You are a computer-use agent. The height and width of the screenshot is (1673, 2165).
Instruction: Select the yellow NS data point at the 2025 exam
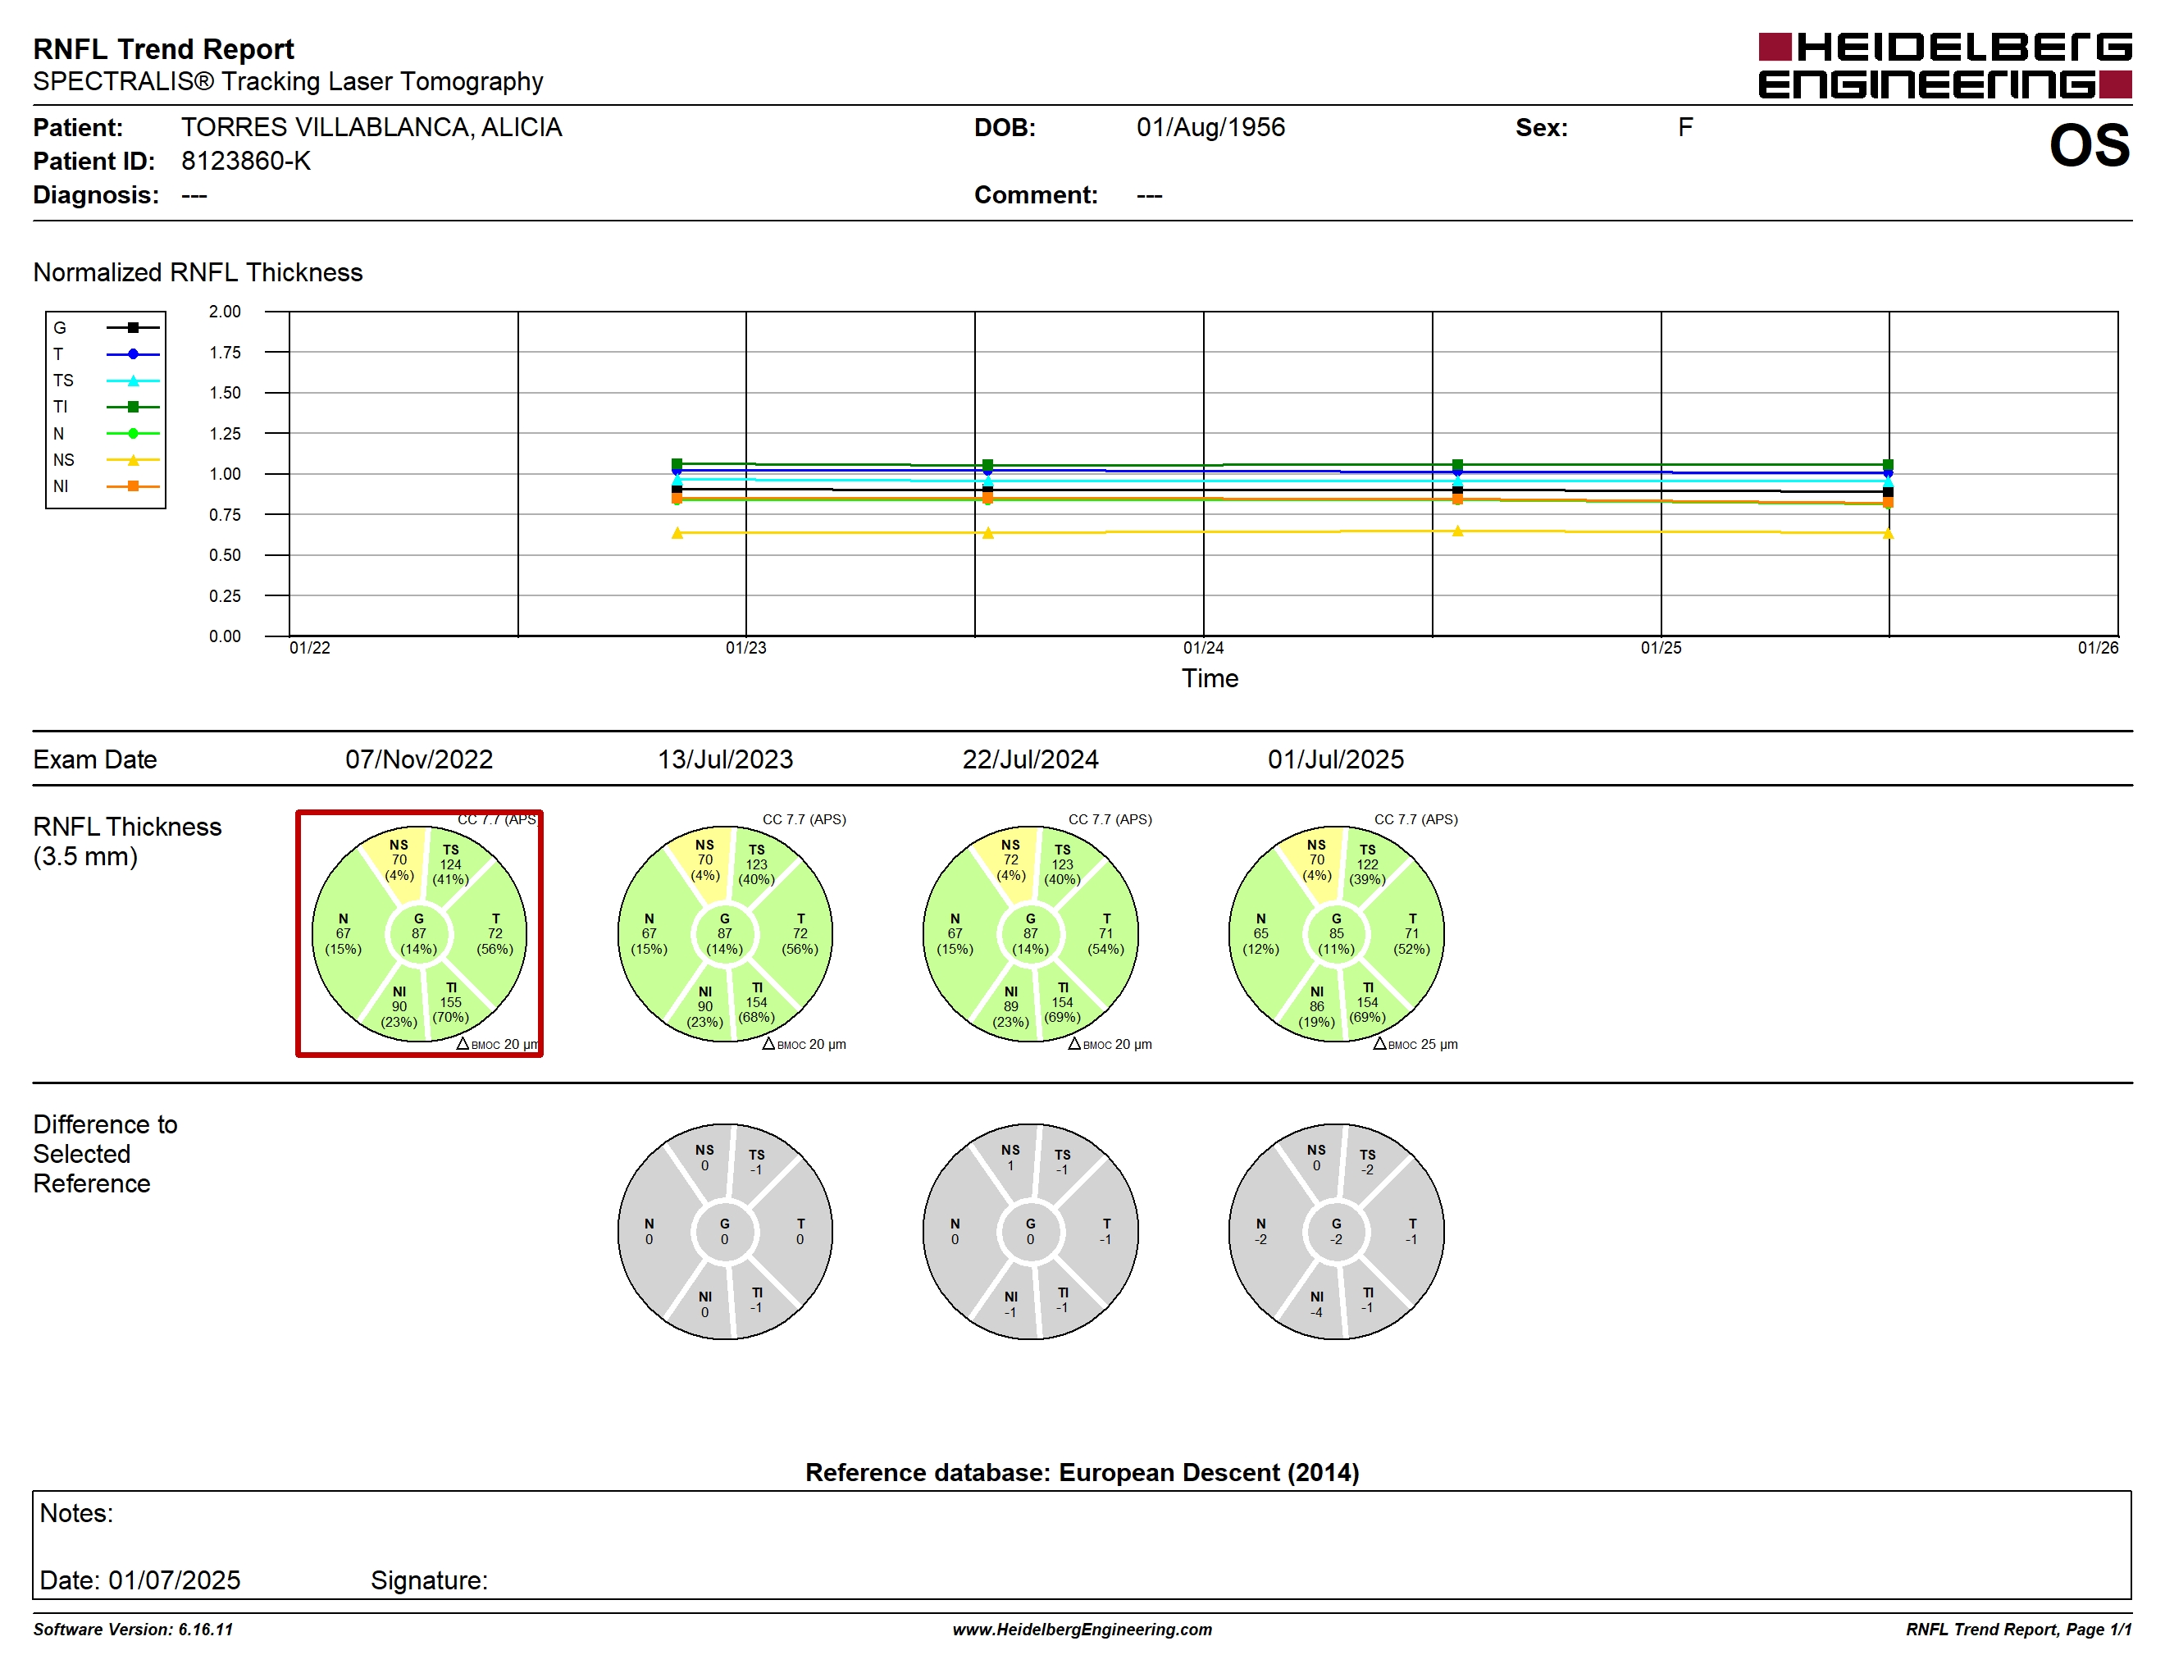1888,533
